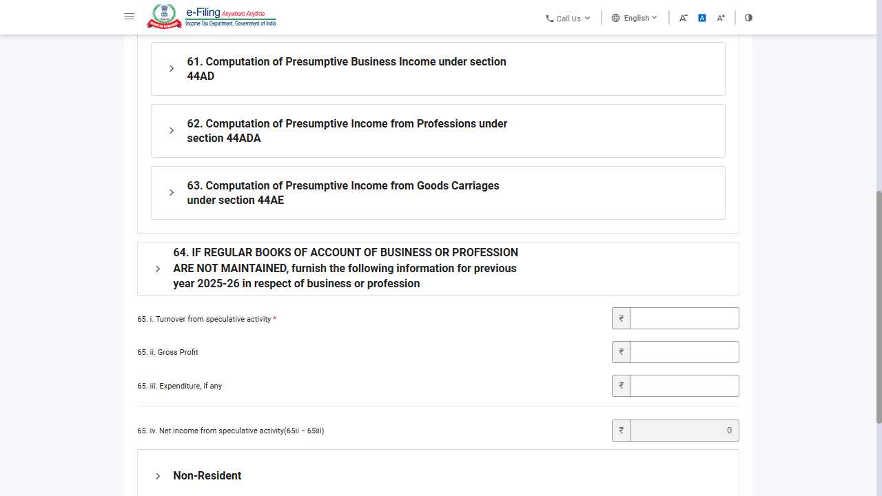Expand section 64 regular books not maintained
This screenshot has height=496, width=882.
[438, 269]
